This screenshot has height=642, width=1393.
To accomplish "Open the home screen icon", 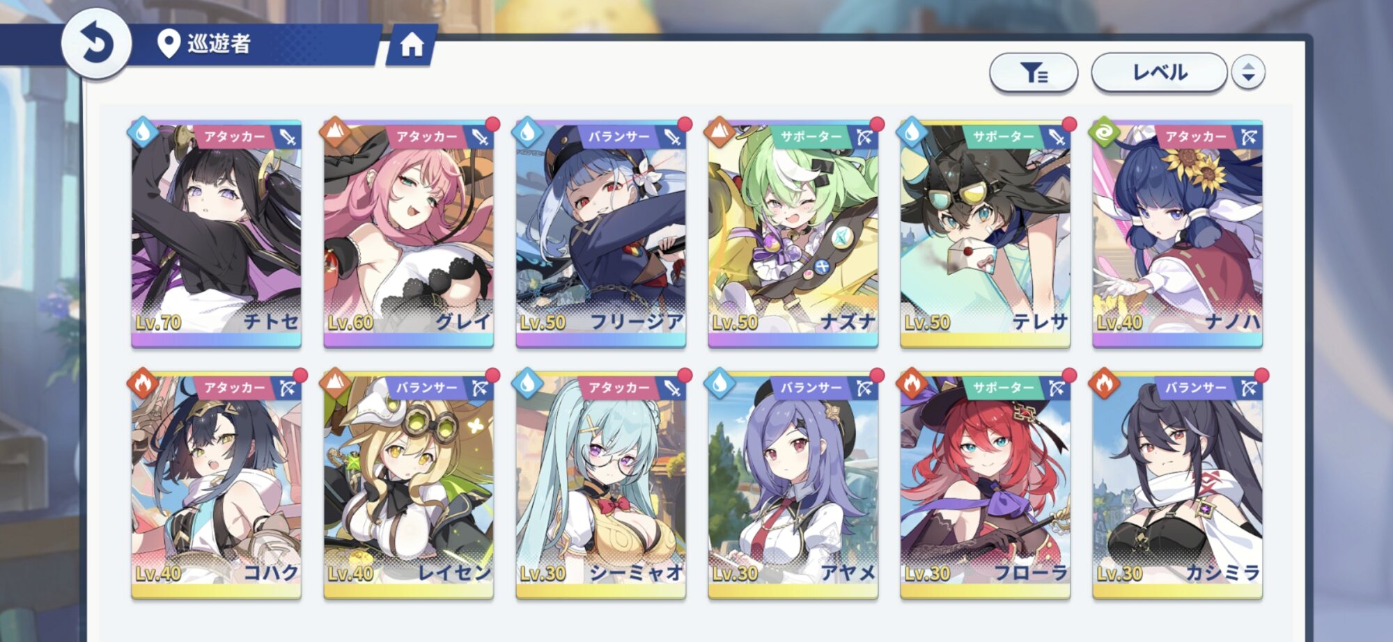I will tap(412, 45).
